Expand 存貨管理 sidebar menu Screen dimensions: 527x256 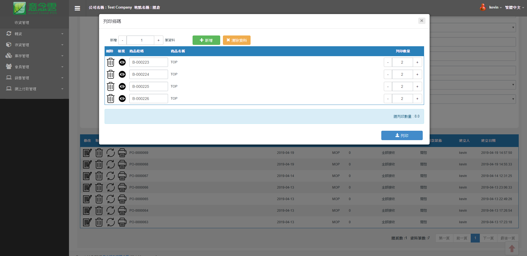pyautogui.click(x=34, y=45)
